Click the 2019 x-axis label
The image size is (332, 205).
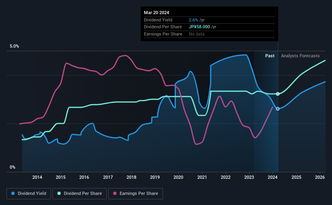[155, 177]
